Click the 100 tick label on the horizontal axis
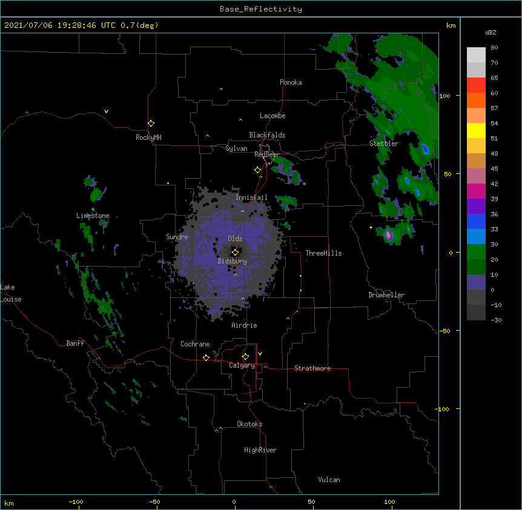This screenshot has height=510, width=522. [389, 502]
